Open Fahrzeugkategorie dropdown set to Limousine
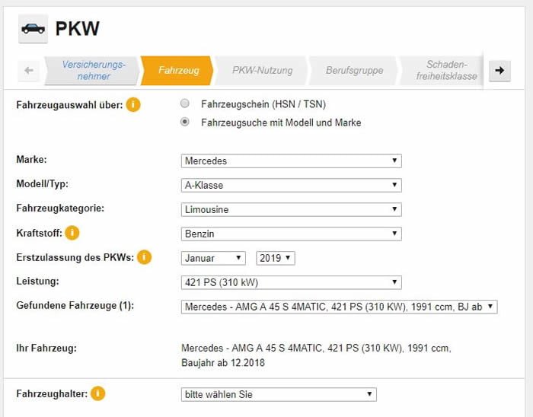This screenshot has width=533, height=417. coord(291,209)
